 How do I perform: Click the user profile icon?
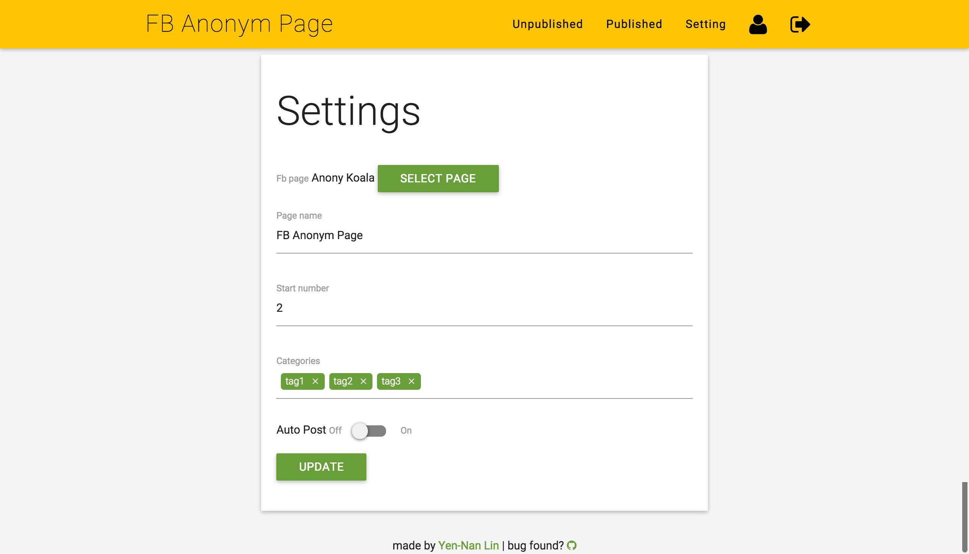[757, 24]
